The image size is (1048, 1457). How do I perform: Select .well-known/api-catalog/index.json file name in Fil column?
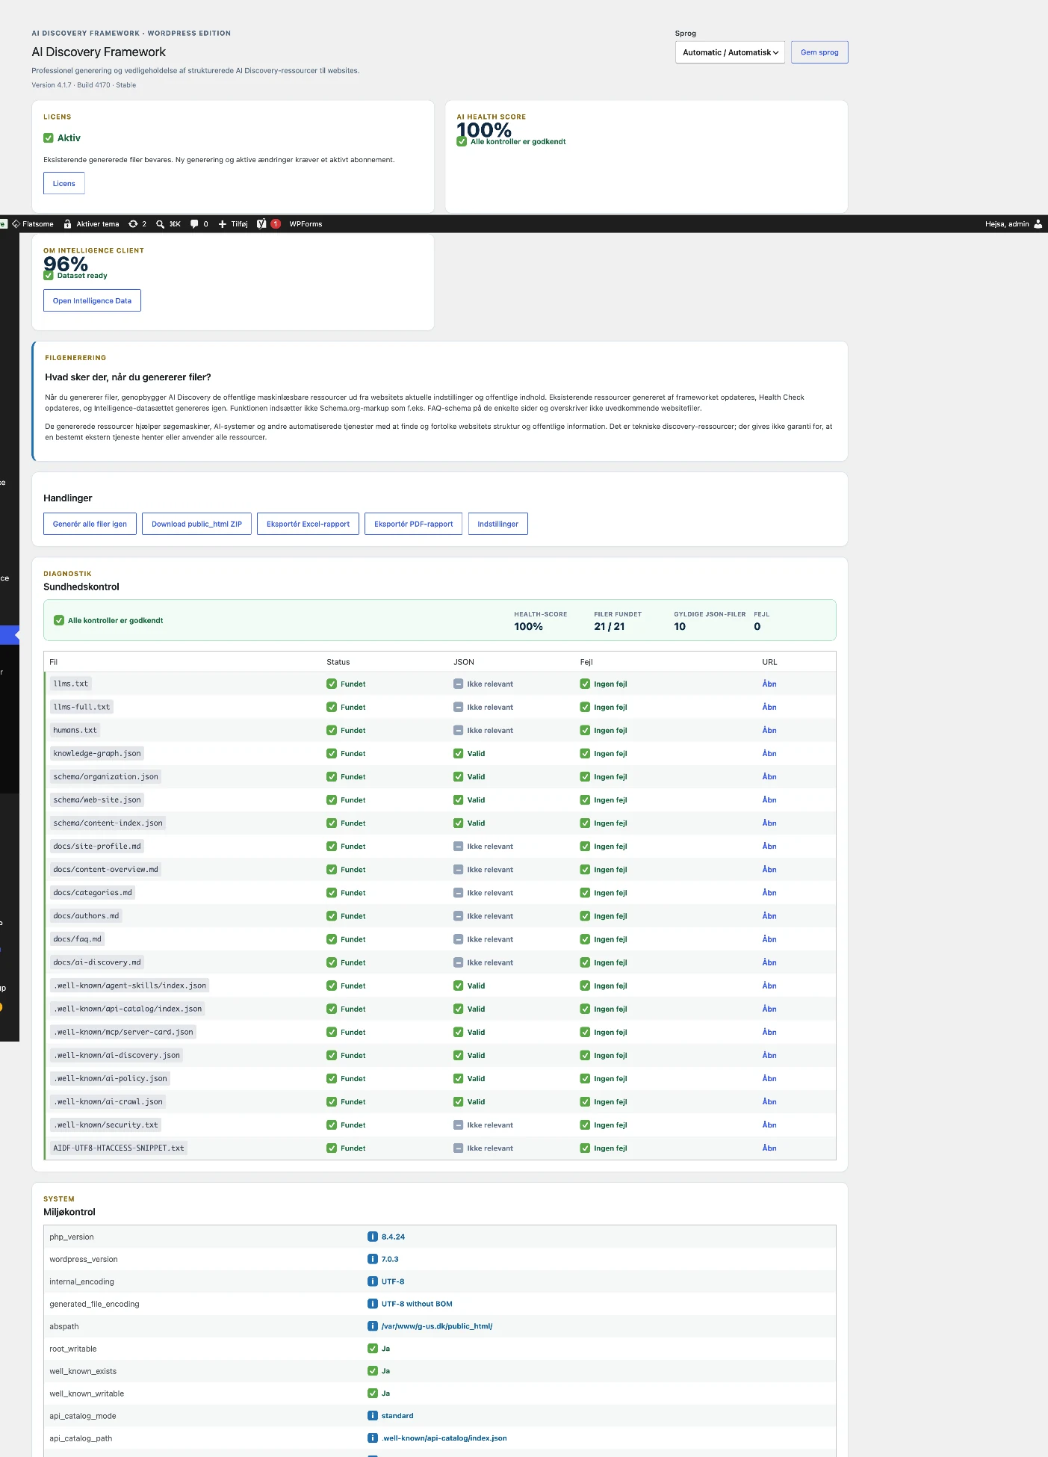pyautogui.click(x=127, y=1009)
